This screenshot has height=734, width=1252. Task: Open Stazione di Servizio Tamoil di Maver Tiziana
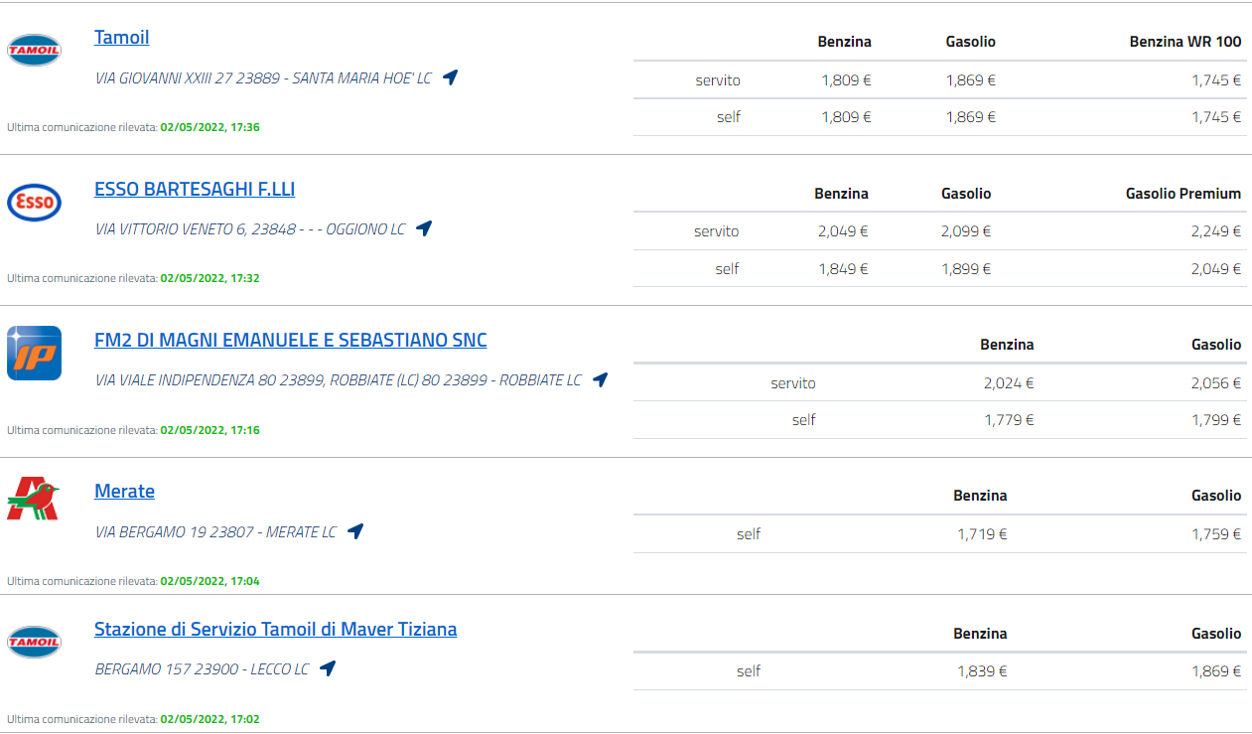click(275, 629)
